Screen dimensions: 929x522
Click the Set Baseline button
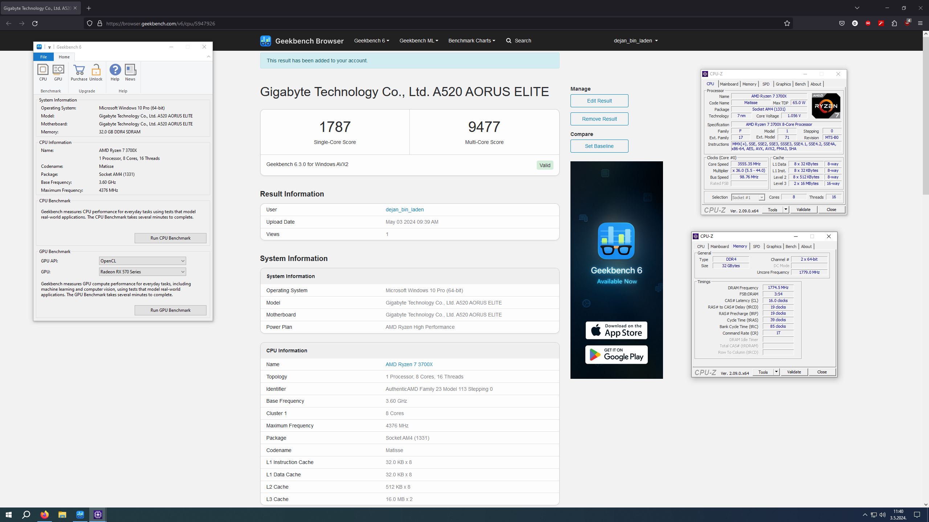click(x=599, y=146)
